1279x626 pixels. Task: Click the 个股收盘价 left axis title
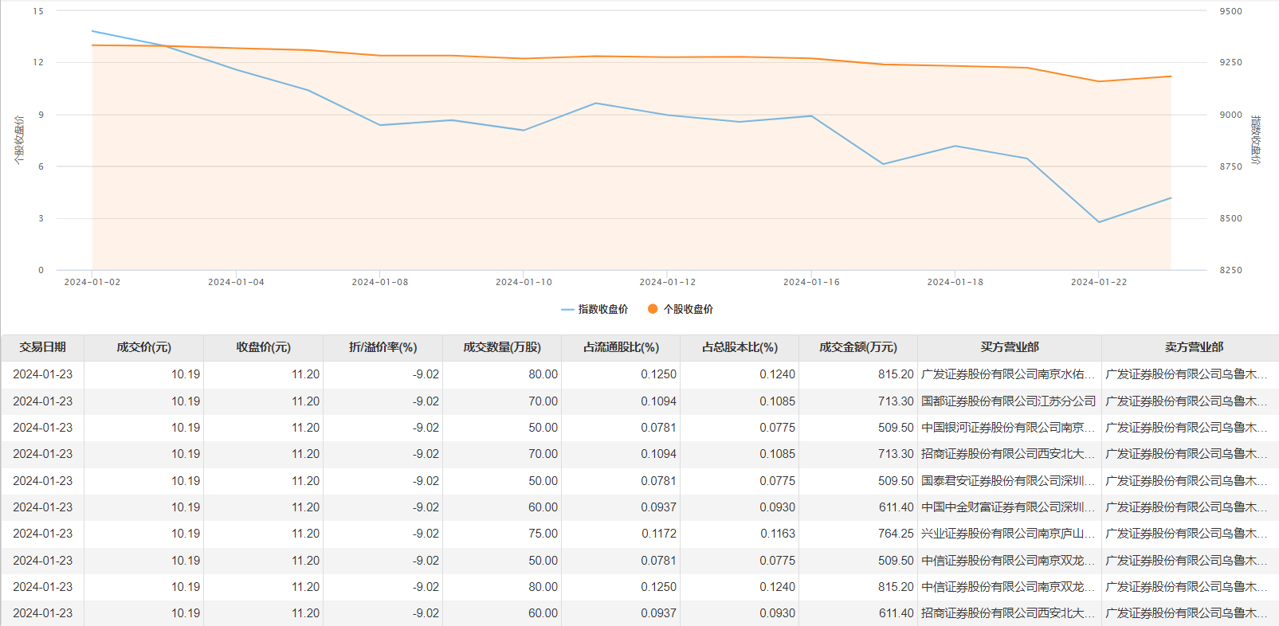(x=18, y=140)
